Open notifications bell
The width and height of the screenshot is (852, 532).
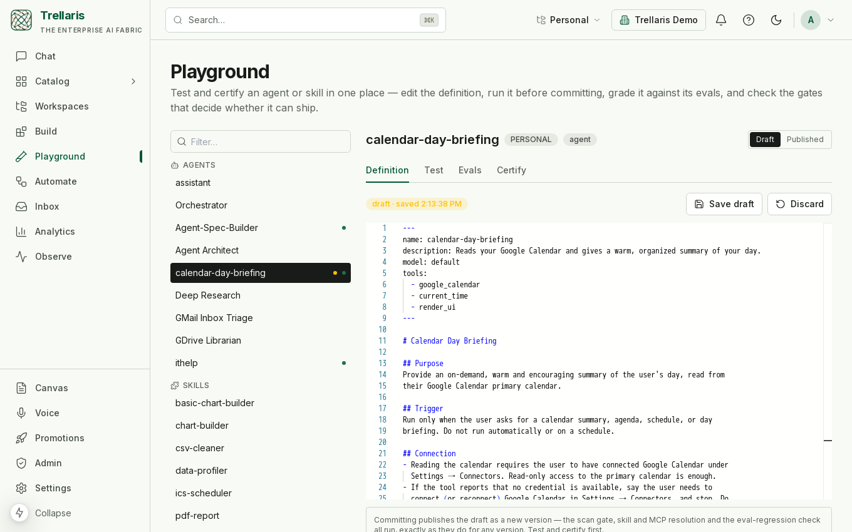point(721,20)
